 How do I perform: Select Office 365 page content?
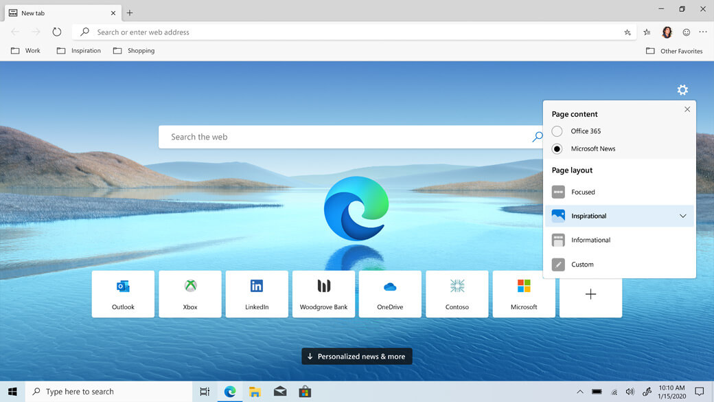tap(556, 131)
